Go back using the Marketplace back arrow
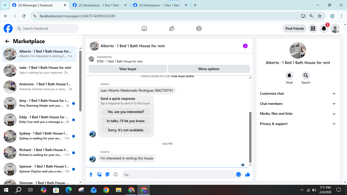 (7, 41)
